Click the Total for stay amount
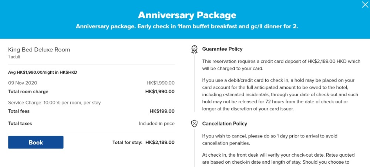The width and height of the screenshot is (370, 167). pos(160,142)
